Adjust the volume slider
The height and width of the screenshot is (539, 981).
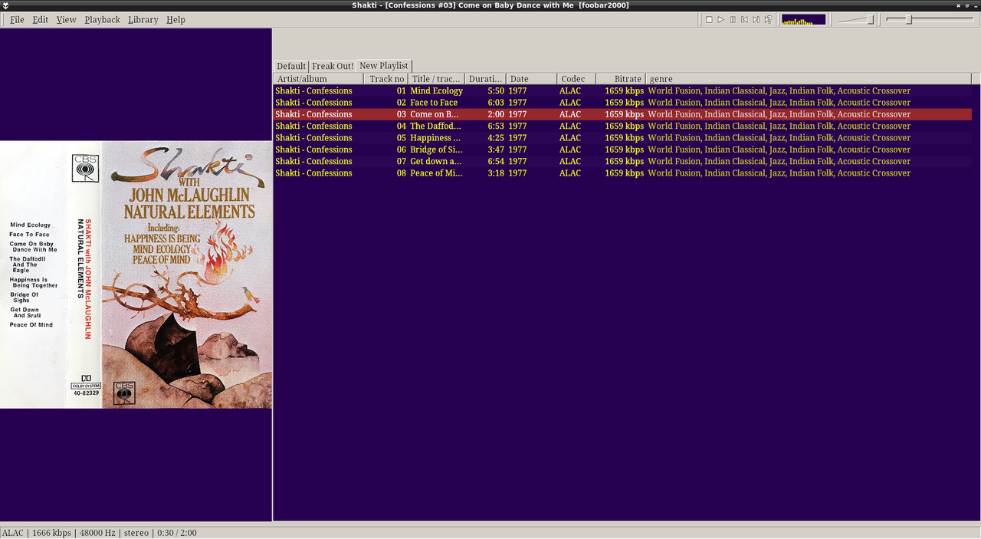855,20
